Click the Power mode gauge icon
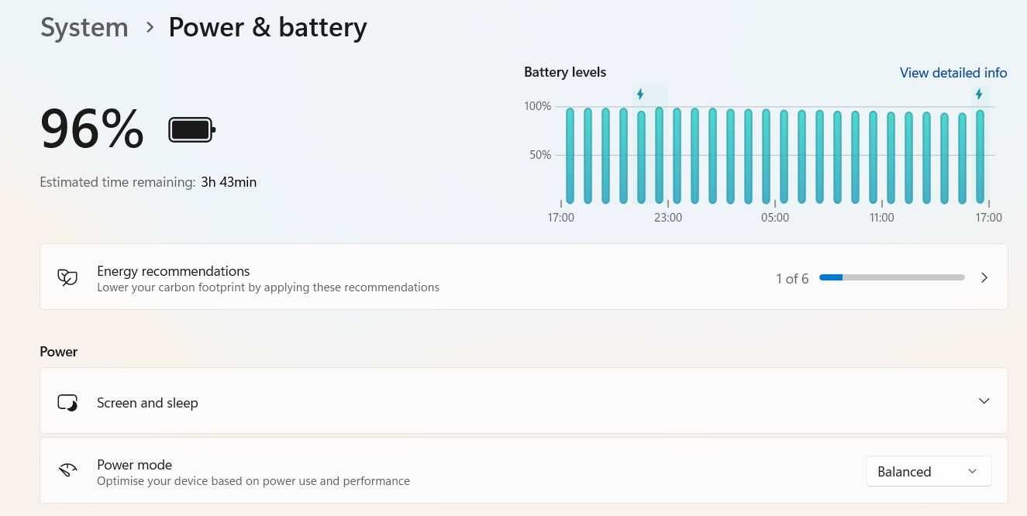The height and width of the screenshot is (516, 1027). pos(67,470)
